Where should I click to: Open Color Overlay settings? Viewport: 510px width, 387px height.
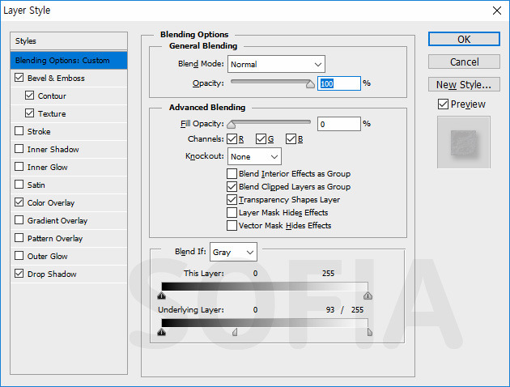point(51,203)
